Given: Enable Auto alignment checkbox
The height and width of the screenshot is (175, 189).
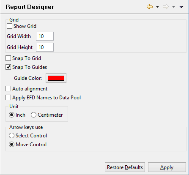Looking at the screenshot, I should (x=8, y=89).
